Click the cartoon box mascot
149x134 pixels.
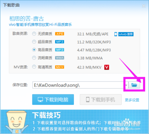(x=17, y=122)
